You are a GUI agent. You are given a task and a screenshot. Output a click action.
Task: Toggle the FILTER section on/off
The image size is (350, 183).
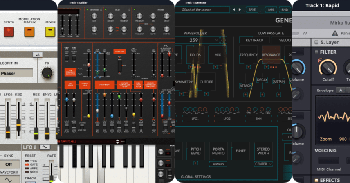pos(316,52)
